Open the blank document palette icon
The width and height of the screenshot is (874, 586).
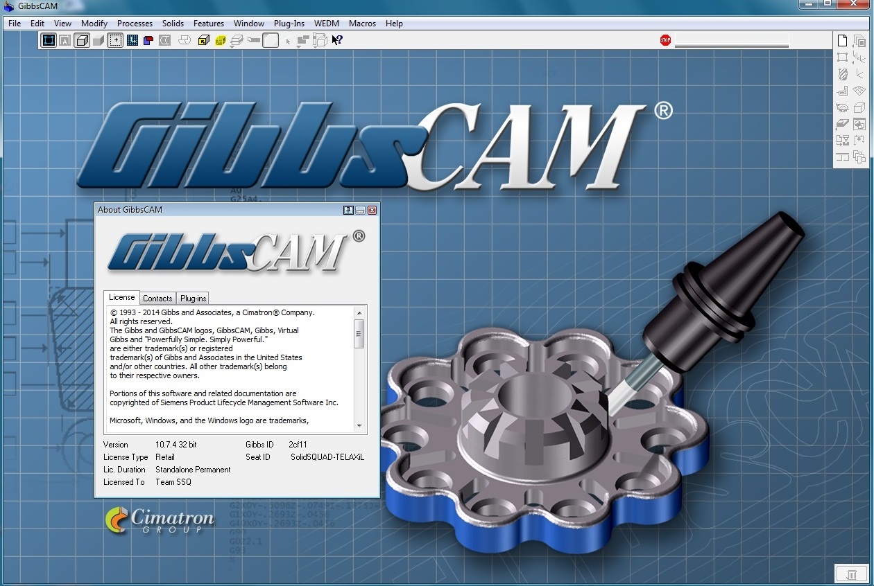(842, 41)
